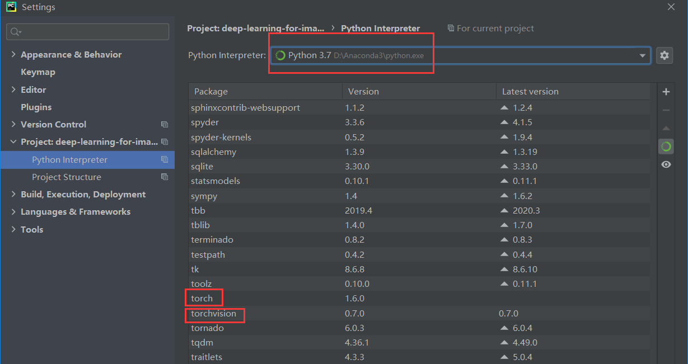Image resolution: width=688 pixels, height=364 pixels.
Task: Click the copy icon beside Project deep-learning item
Action: (165, 142)
